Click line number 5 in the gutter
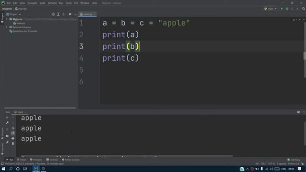Viewport: 306px width, 172px height. [x=81, y=70]
